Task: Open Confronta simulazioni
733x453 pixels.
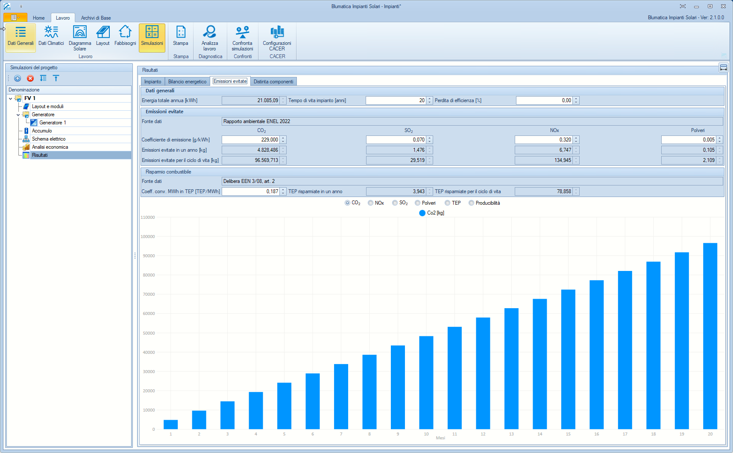Action: pyautogui.click(x=242, y=37)
